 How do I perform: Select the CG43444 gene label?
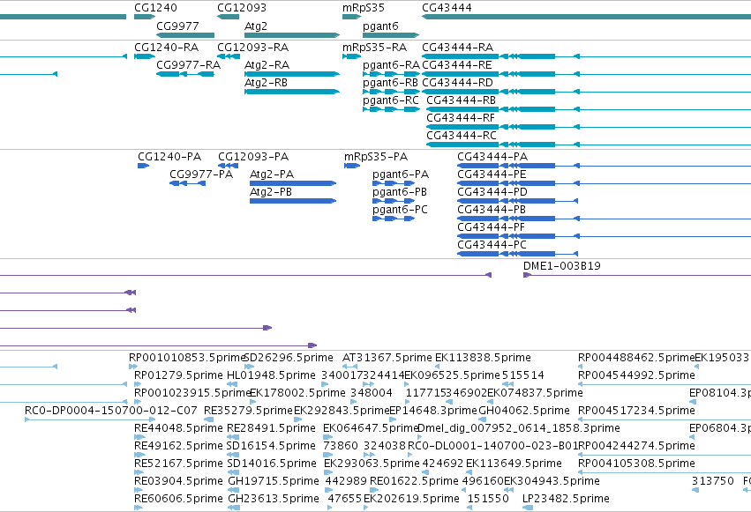(447, 8)
